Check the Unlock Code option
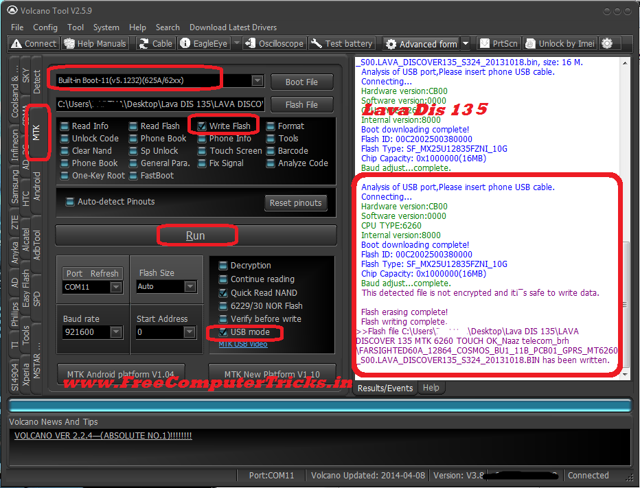This screenshot has width=640, height=488. [x=65, y=139]
